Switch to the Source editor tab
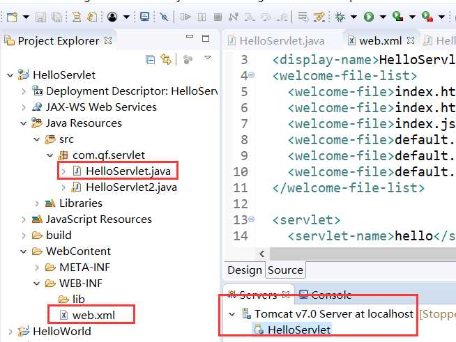This screenshot has width=456, height=342. coord(286,270)
